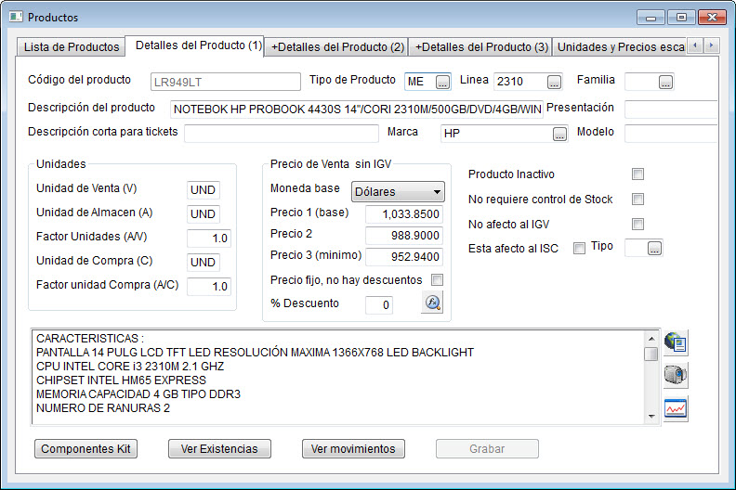The height and width of the screenshot is (490, 736).
Task: Expand the Moneda base dropdown
Action: tap(398, 192)
